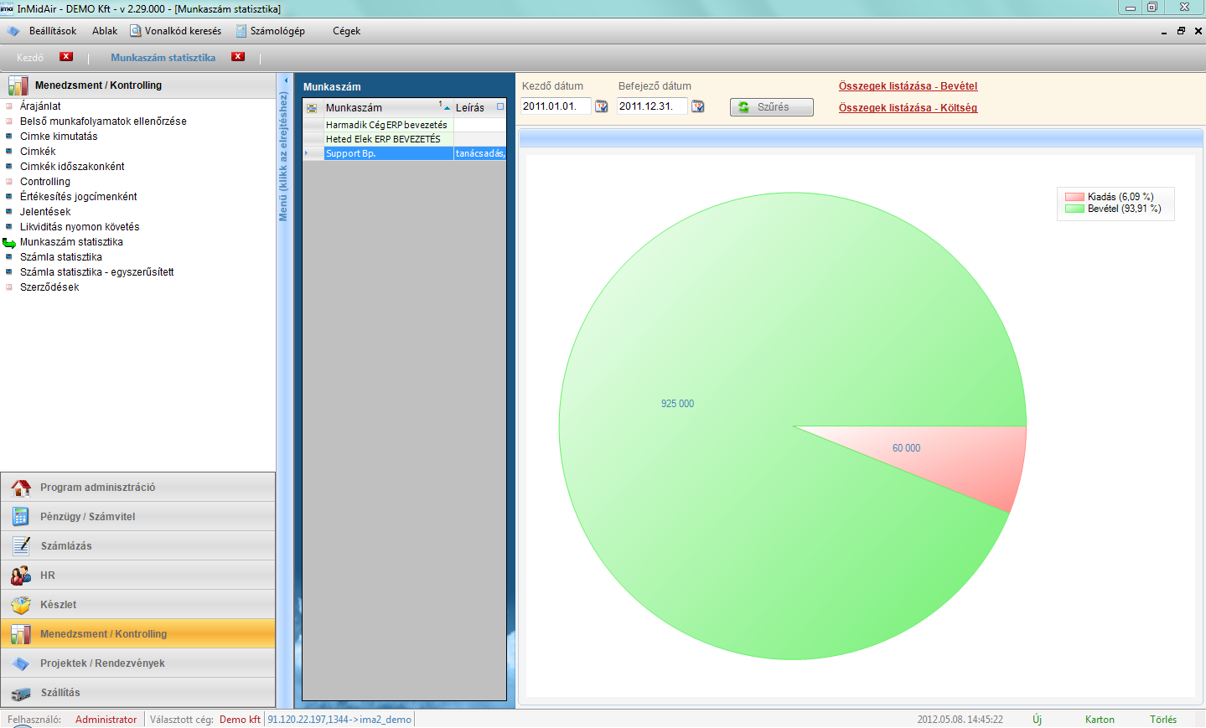Open the Számlázás invoicing module

tap(138, 546)
